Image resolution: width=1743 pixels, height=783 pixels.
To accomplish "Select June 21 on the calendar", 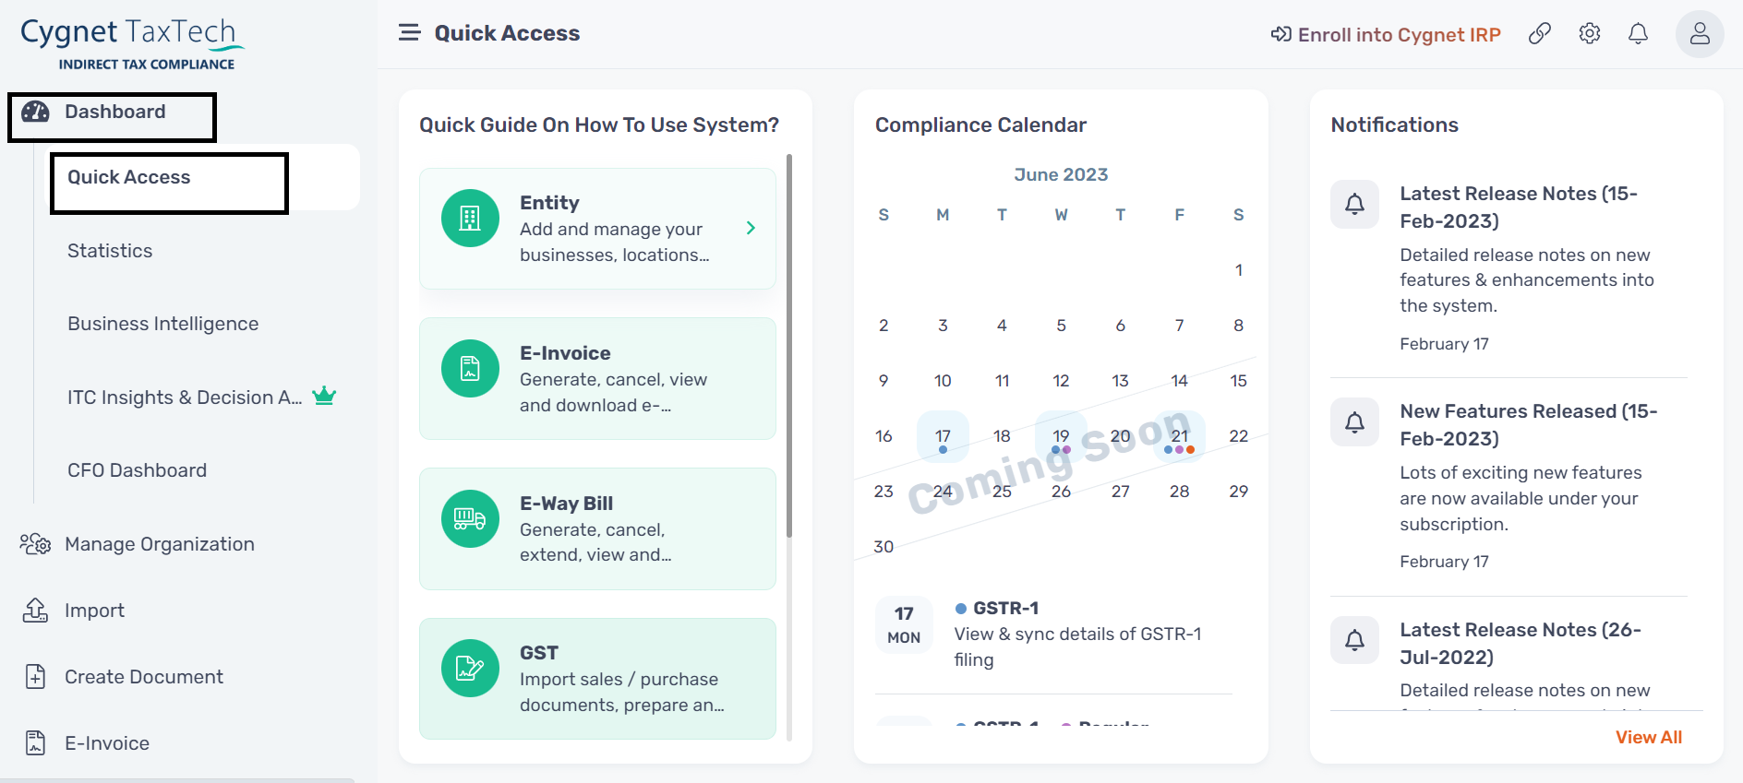I will (x=1180, y=436).
